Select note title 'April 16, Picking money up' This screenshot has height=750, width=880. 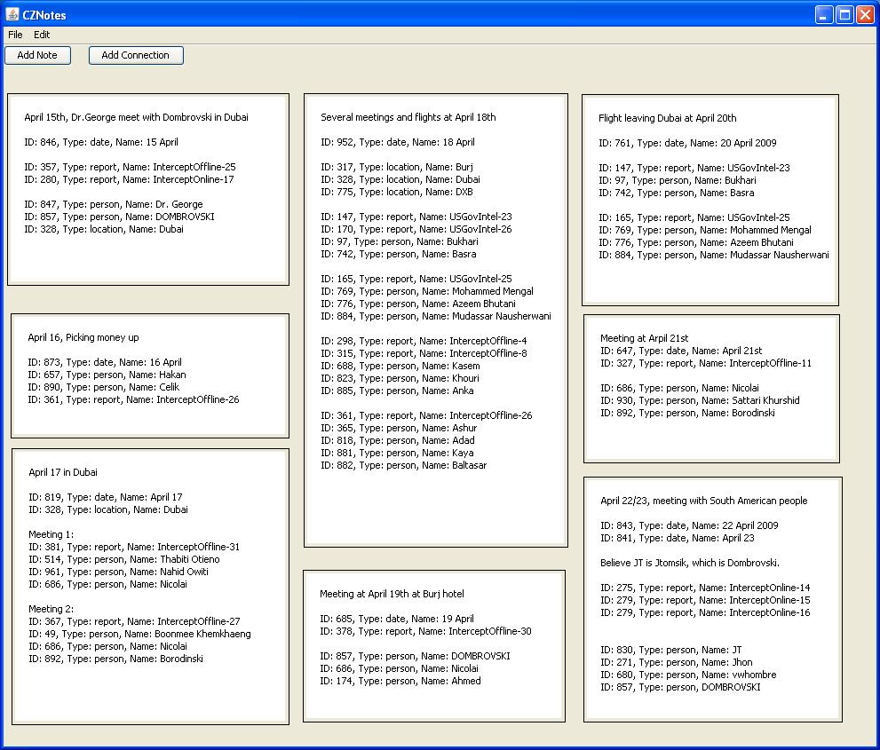[83, 337]
